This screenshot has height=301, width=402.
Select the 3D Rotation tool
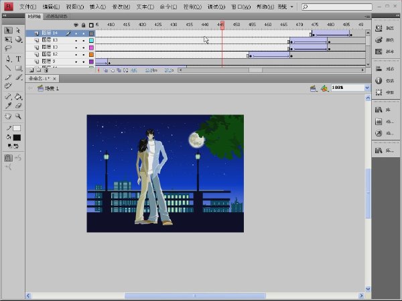[18, 39]
